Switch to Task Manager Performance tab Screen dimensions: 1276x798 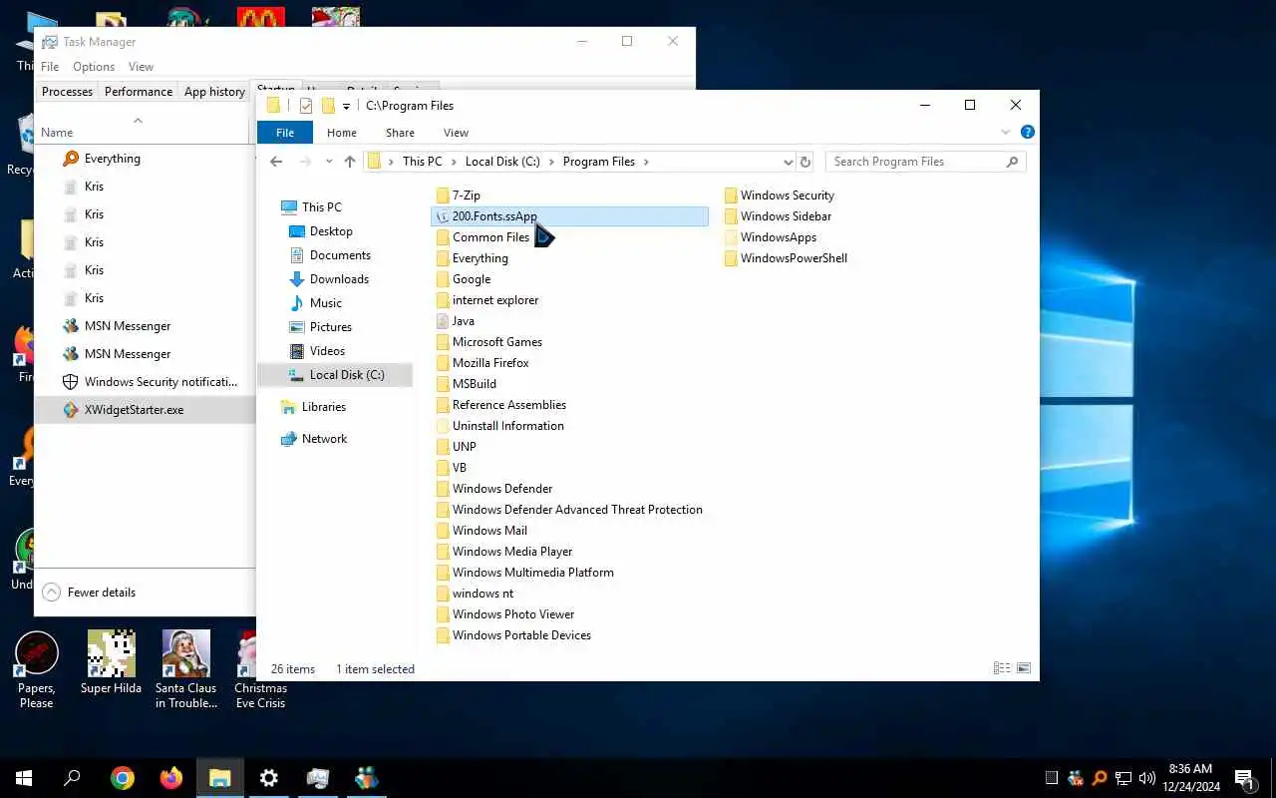139,92
